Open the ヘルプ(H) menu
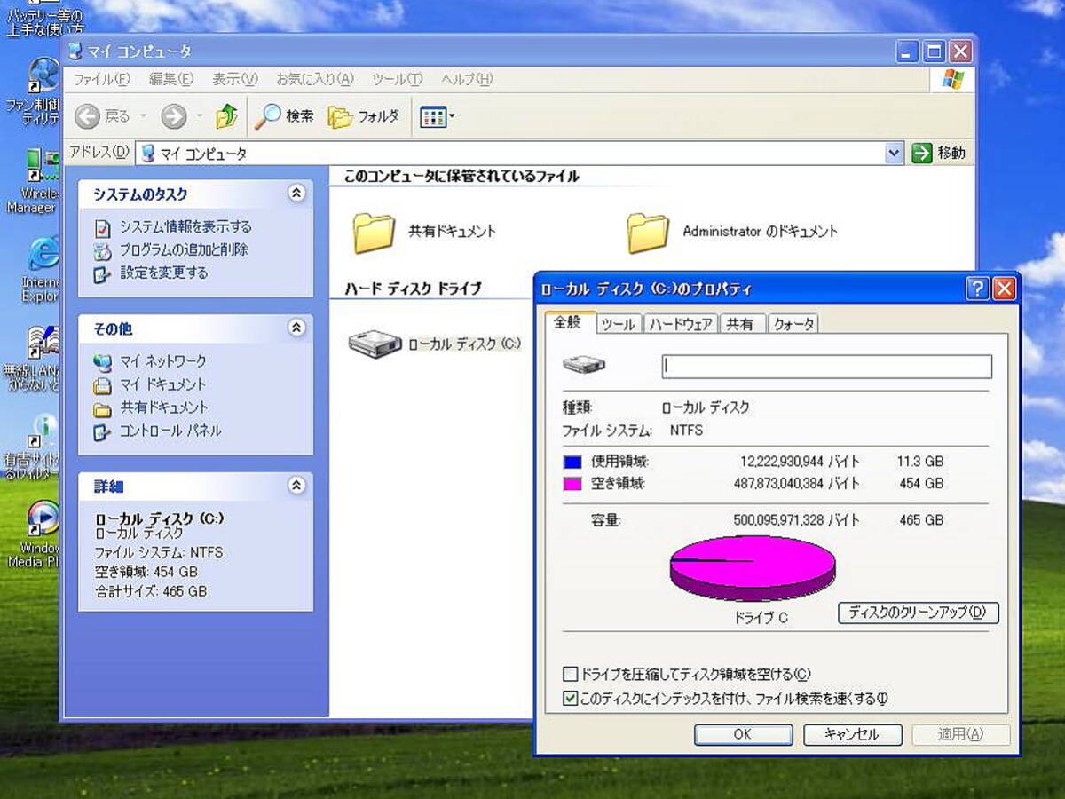This screenshot has height=799, width=1065. point(467,79)
